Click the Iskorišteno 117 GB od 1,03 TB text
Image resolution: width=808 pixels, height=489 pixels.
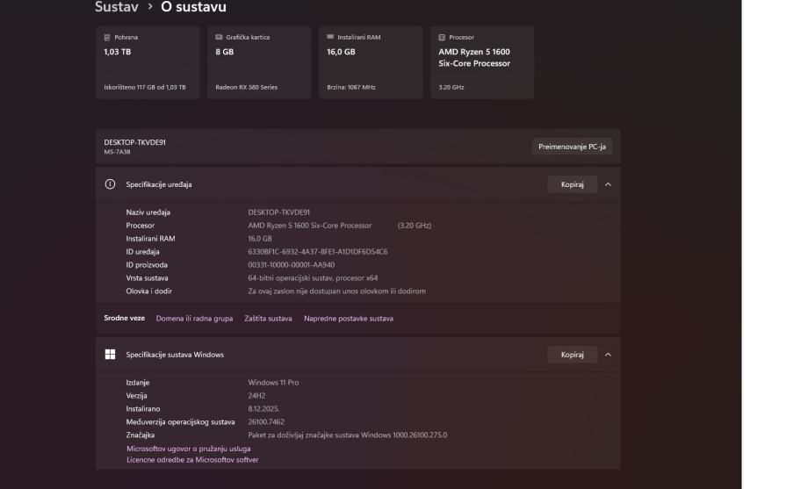point(145,87)
